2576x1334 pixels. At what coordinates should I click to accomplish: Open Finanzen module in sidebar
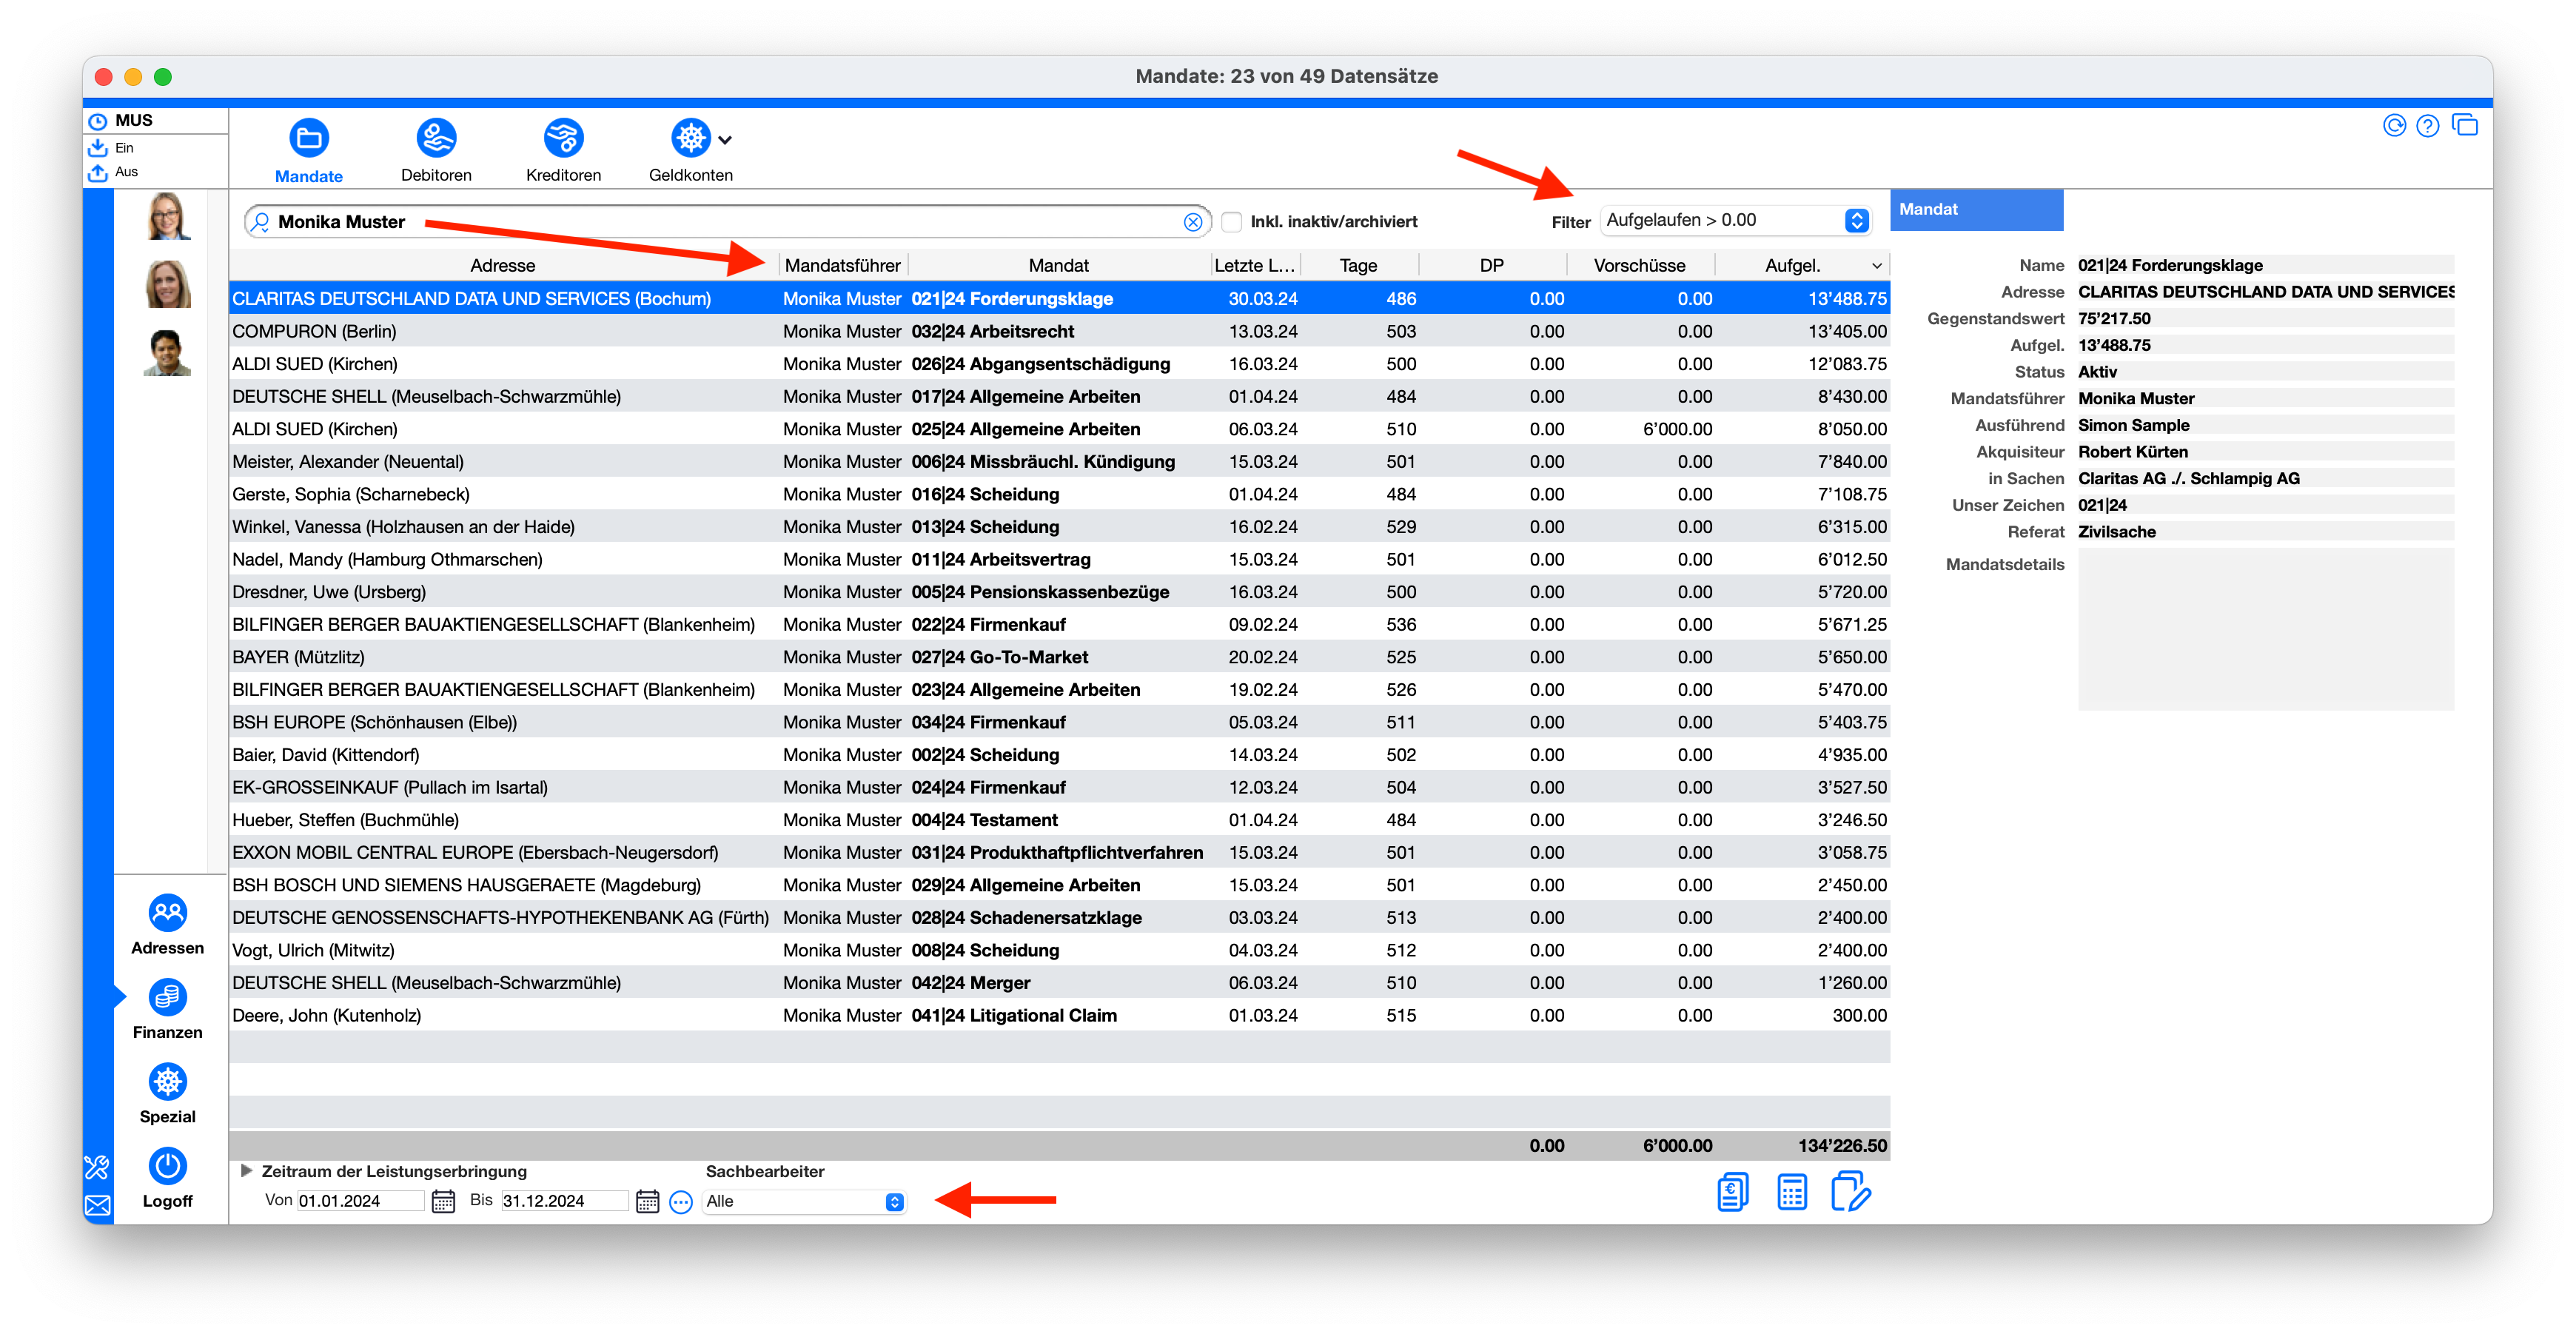coord(167,1010)
